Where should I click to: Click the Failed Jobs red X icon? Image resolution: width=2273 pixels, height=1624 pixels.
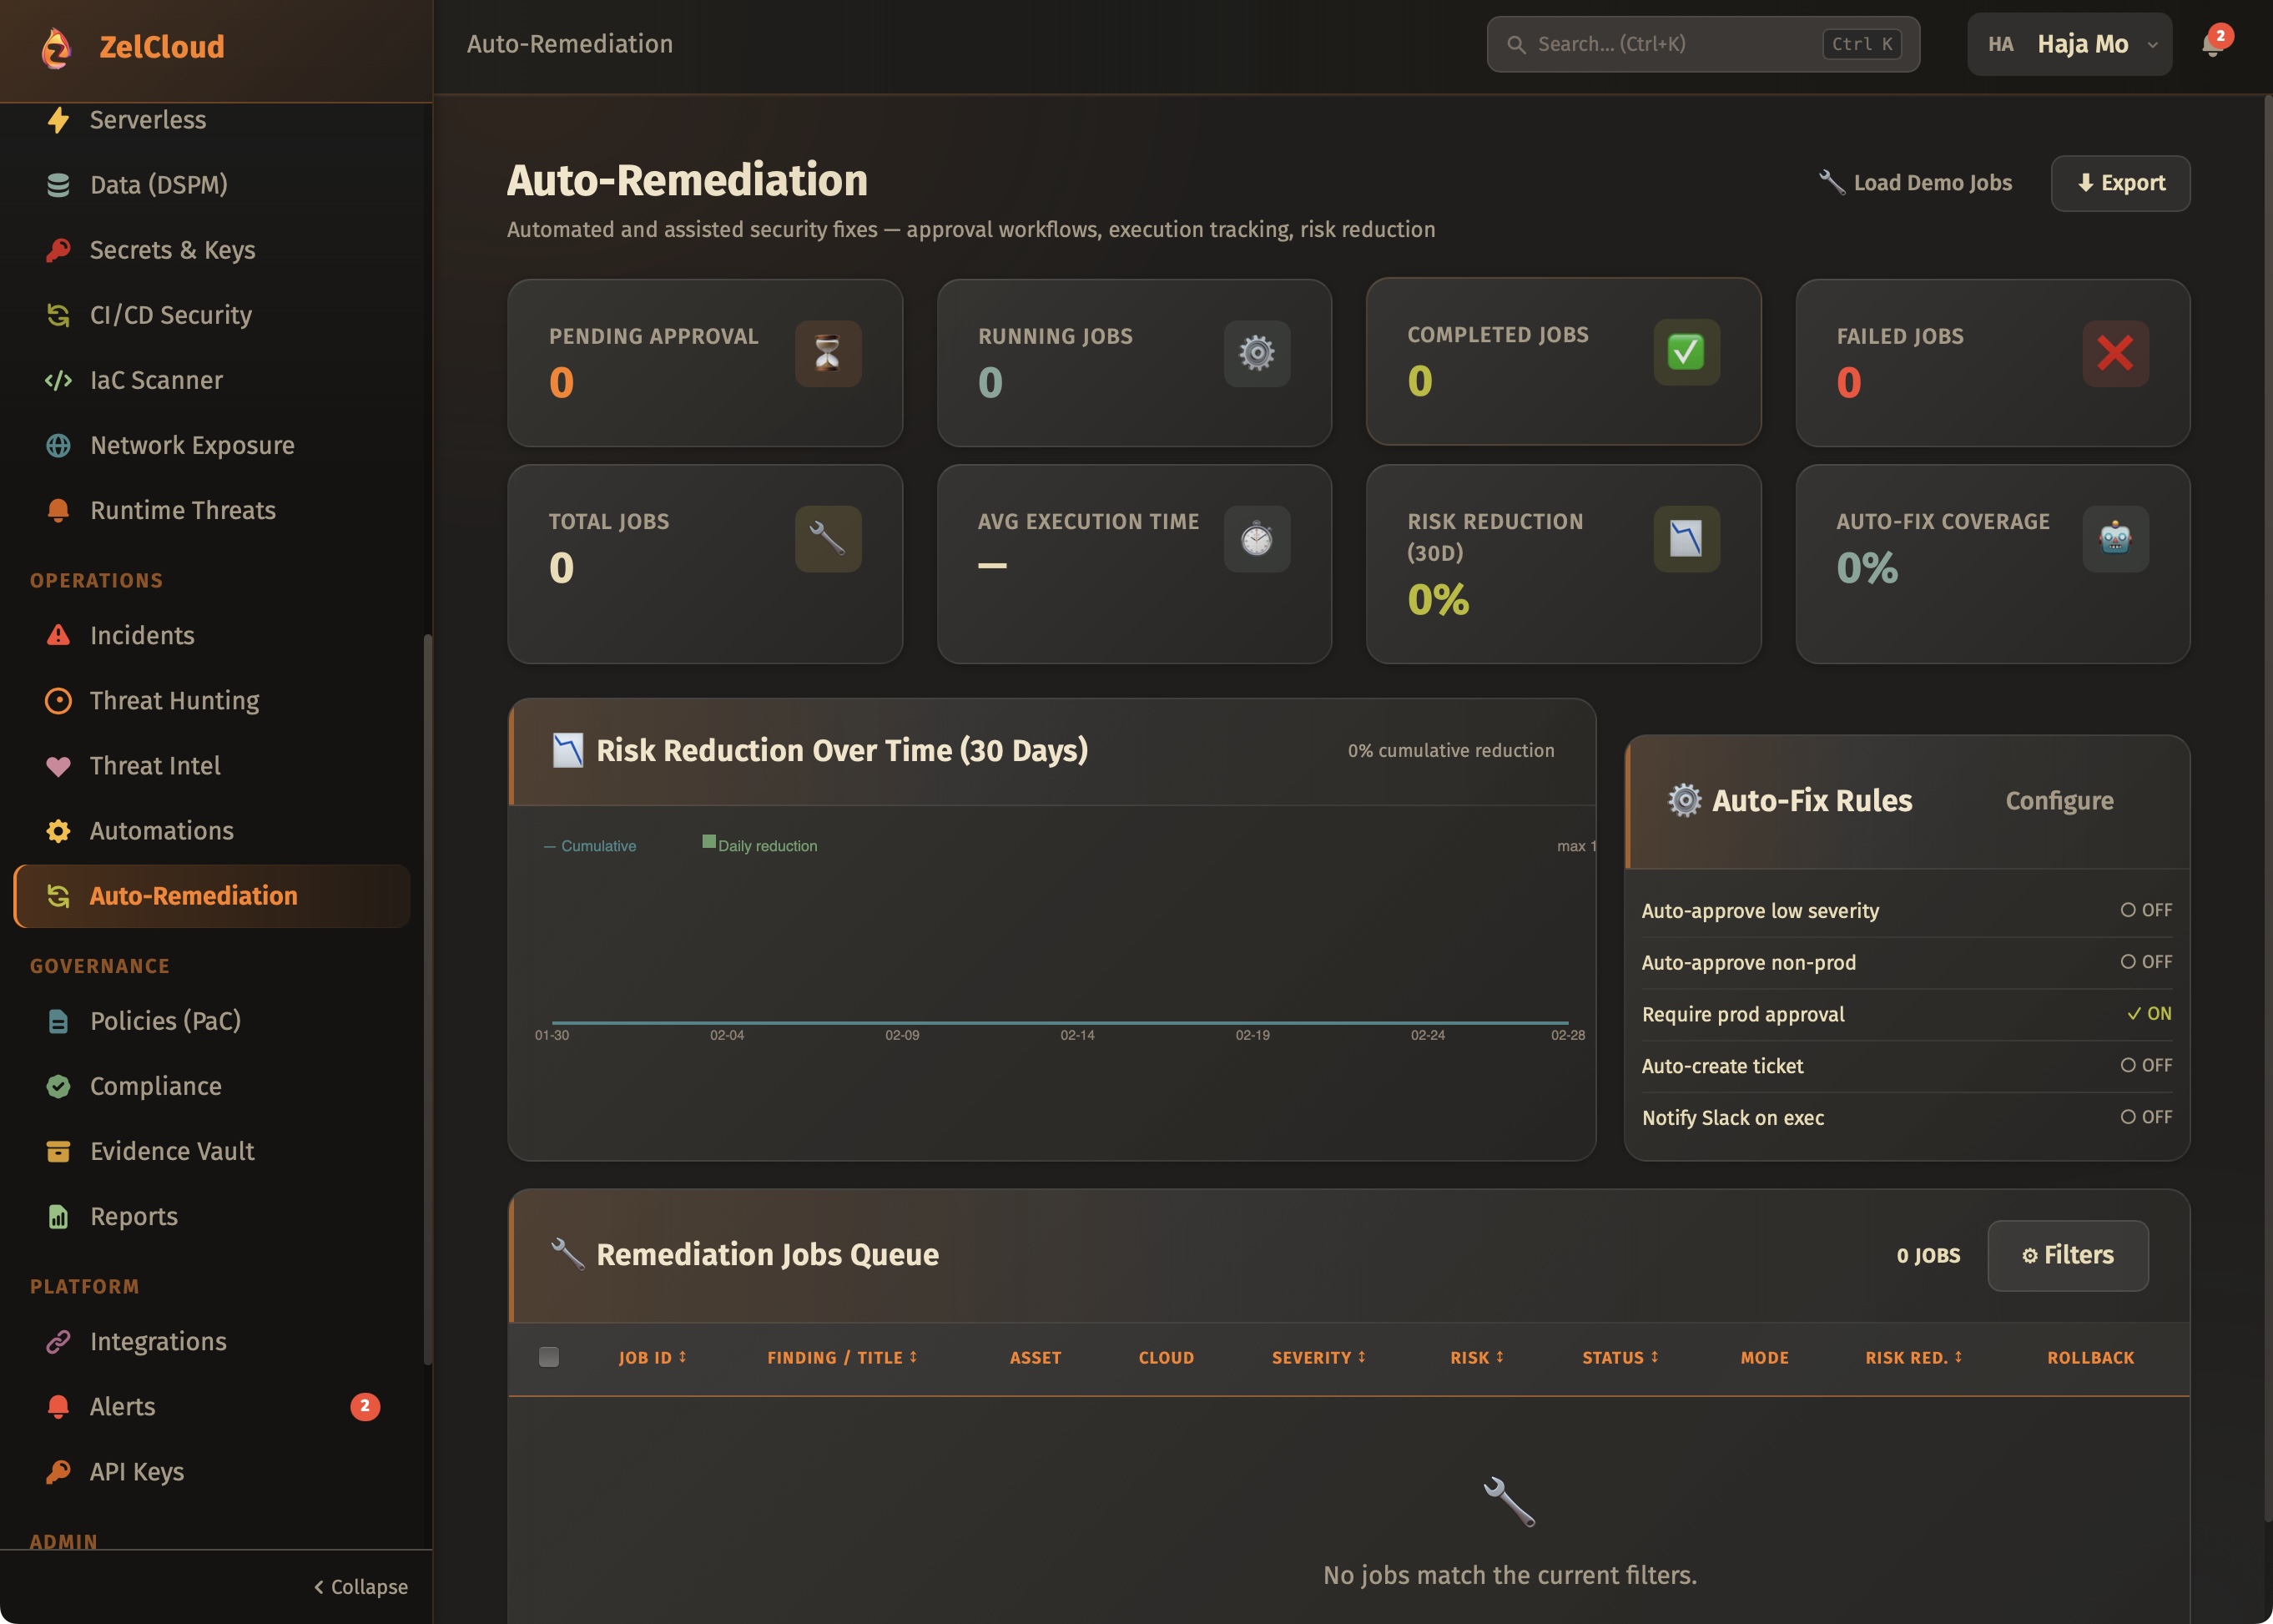[2114, 353]
